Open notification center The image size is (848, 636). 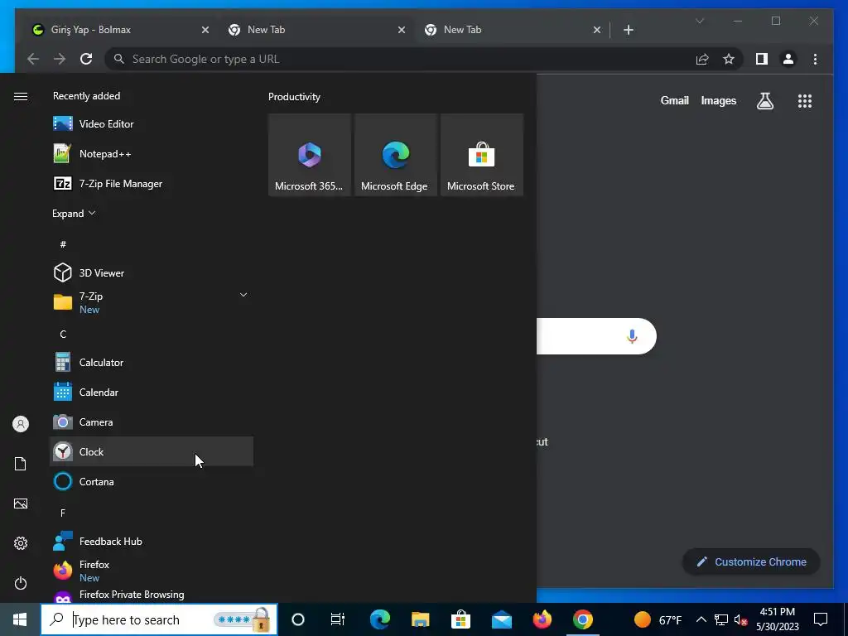(x=821, y=619)
